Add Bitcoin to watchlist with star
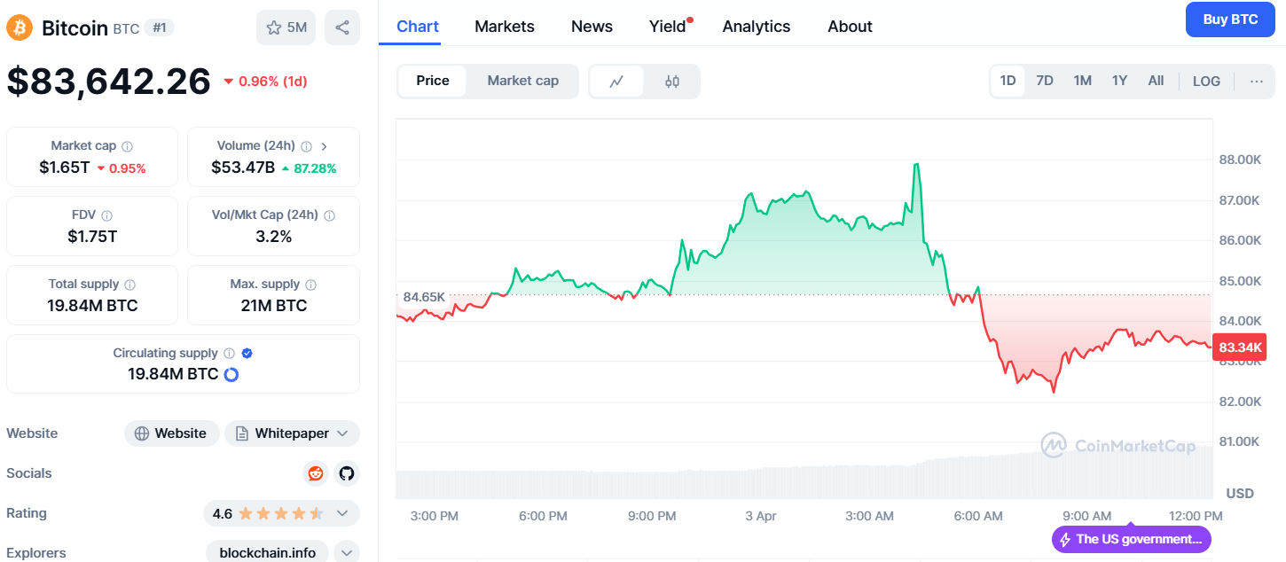The width and height of the screenshot is (1286, 562). point(286,27)
